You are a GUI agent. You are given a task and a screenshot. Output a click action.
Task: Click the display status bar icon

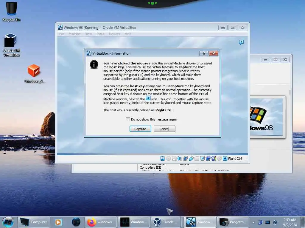(202, 159)
